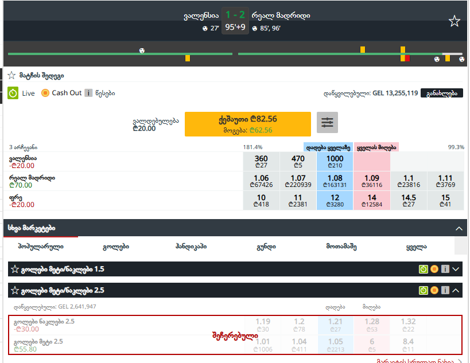Click the Cash Out label
The image size is (470, 363).
67,93
